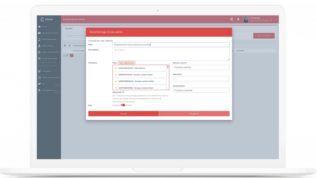This screenshot has height=178, width=317.
Task: Click the PDLs list scrollbar
Action: (168, 67)
